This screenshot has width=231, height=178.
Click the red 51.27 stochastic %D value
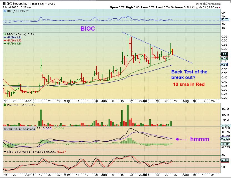coord(62,152)
